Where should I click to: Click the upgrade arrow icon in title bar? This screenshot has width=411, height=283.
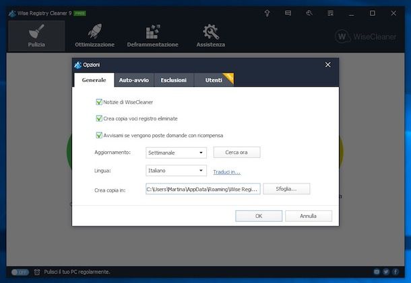(267, 13)
